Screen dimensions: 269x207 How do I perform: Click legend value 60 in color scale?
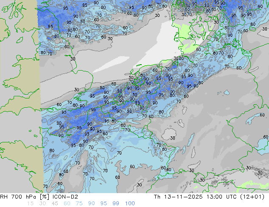click(x=67, y=204)
